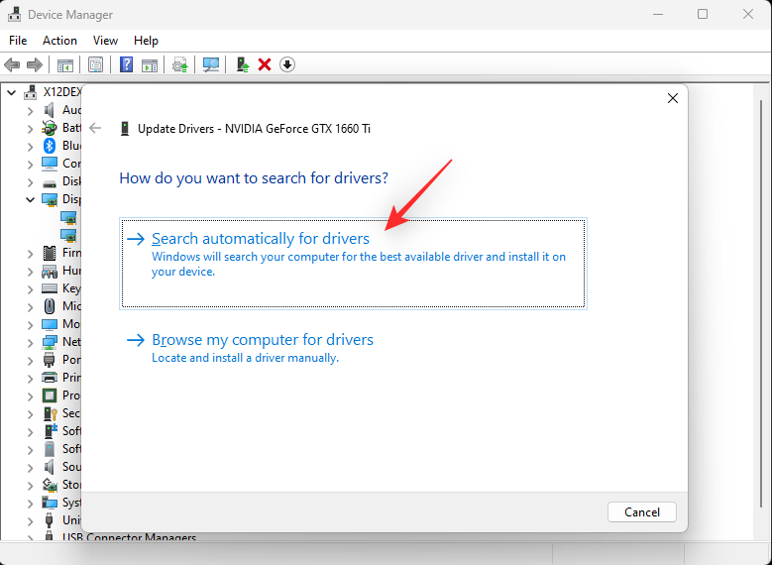
Task: Click the scan for hardware changes icon
Action: pos(211,64)
